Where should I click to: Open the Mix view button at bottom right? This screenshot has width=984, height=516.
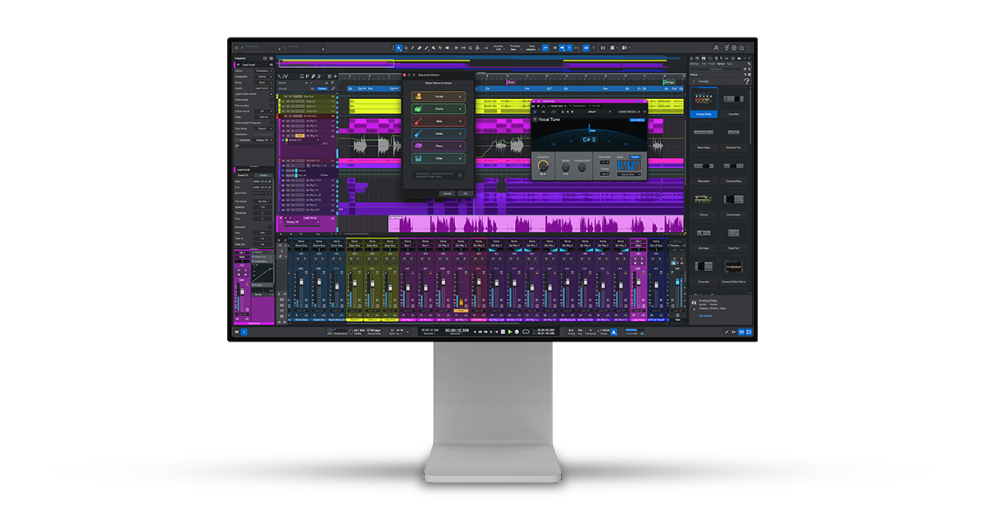pyautogui.click(x=741, y=332)
